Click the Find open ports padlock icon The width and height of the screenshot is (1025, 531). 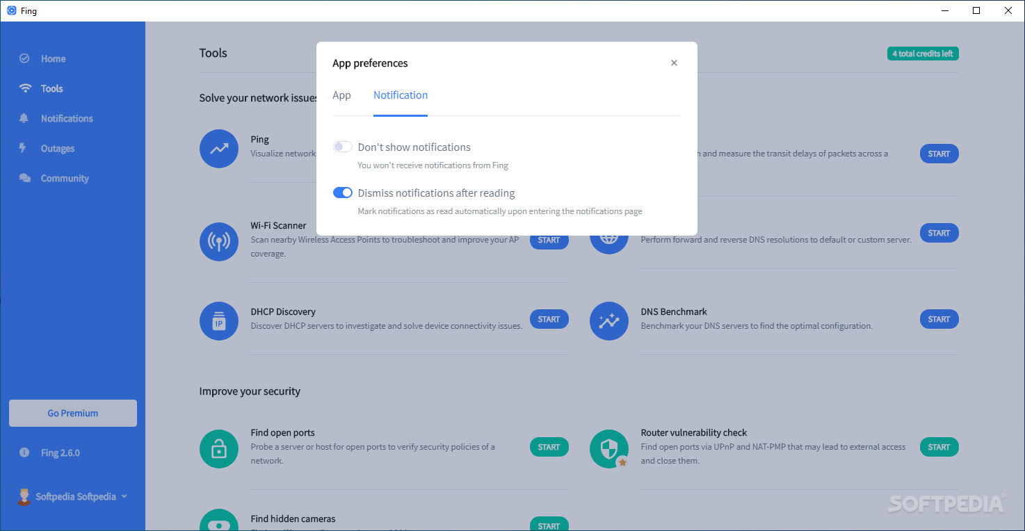point(219,448)
